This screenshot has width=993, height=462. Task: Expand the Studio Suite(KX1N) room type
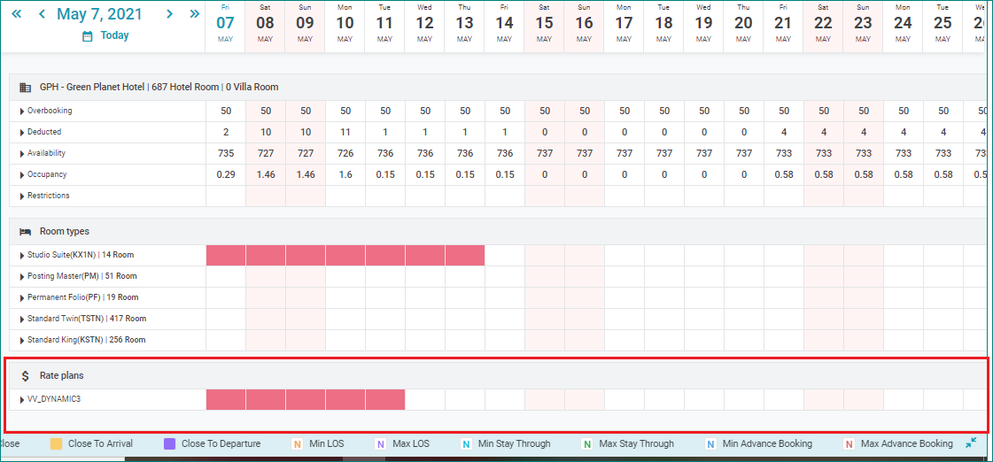[22, 256]
